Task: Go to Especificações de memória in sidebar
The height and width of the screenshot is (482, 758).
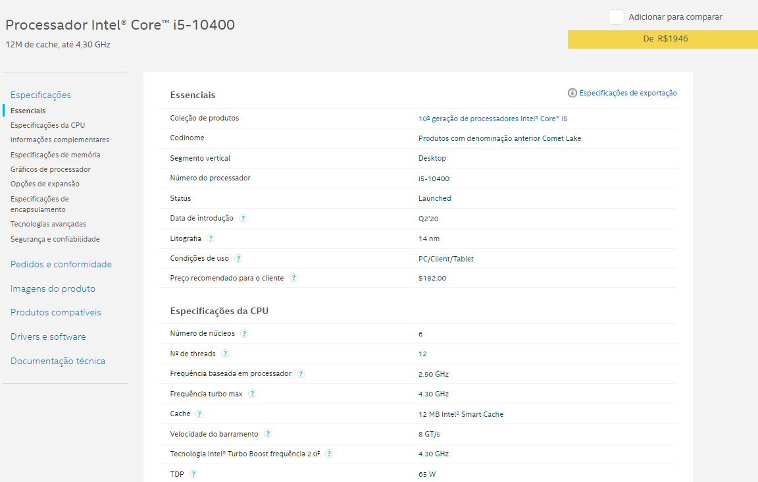Action: [55, 155]
